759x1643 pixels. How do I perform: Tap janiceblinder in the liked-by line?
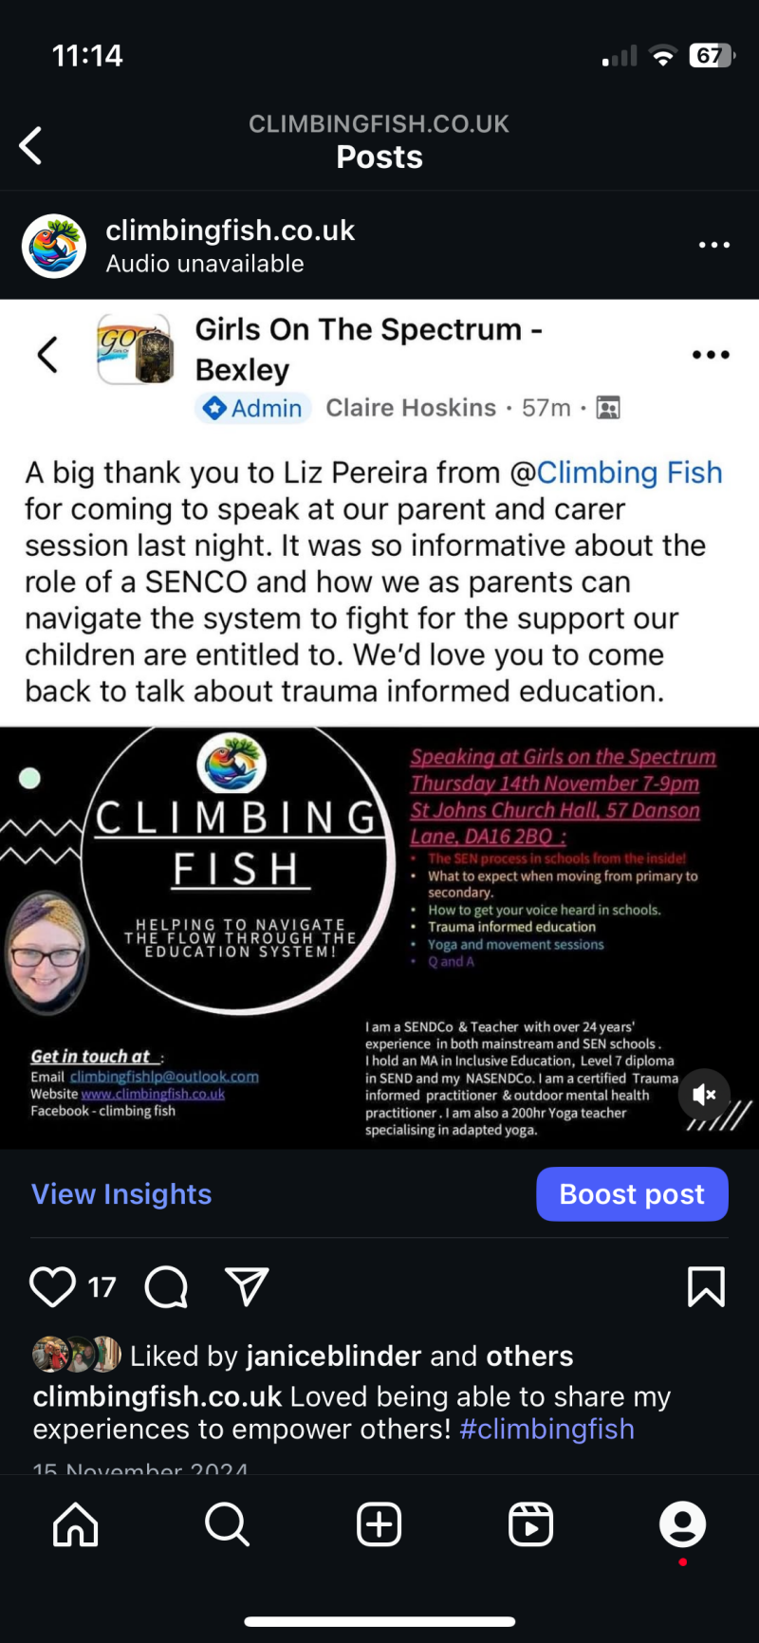[332, 1356]
